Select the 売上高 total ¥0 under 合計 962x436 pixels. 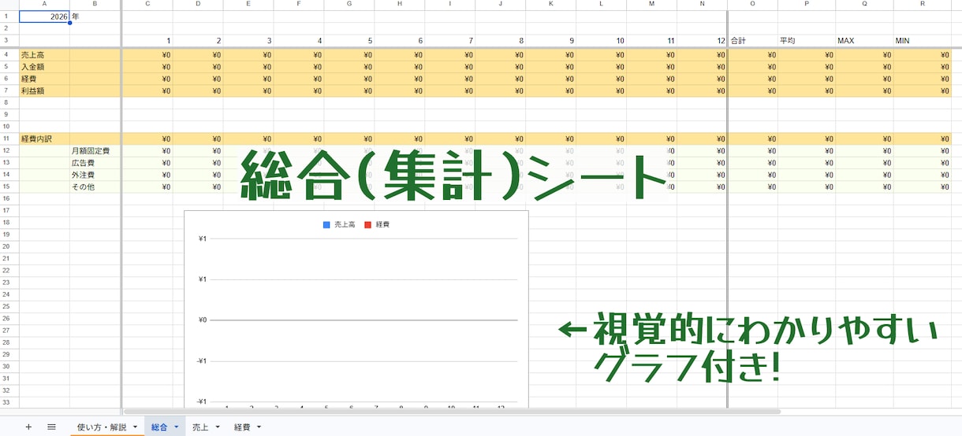(x=753, y=55)
